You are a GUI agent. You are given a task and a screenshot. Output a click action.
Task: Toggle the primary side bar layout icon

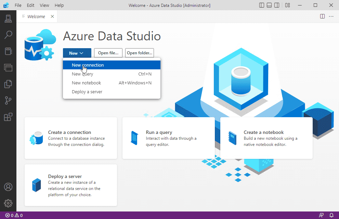(262, 5)
